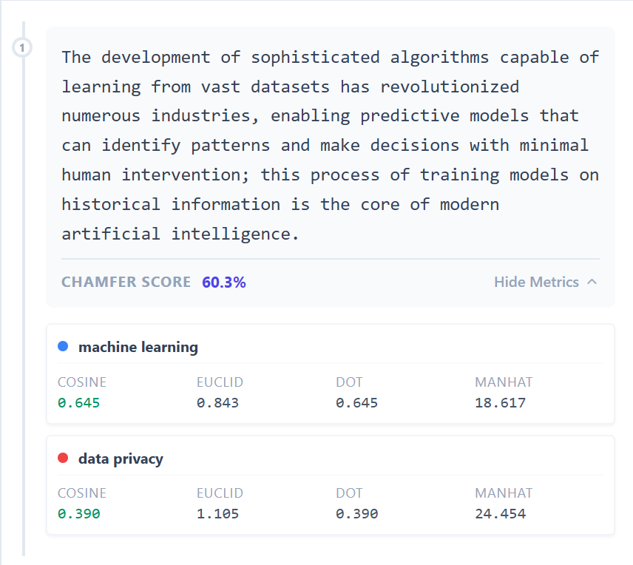Click the blue machine learning indicator dot

pos(62,346)
